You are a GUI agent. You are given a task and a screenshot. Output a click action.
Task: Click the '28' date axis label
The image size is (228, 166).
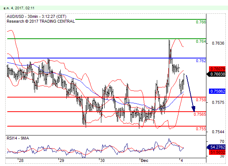pyautogui.click(x=21, y=160)
